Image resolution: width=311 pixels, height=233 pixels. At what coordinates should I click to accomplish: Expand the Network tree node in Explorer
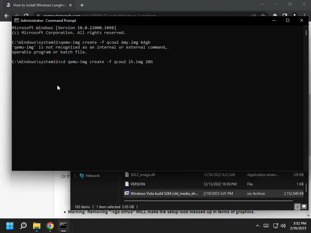coord(75,176)
